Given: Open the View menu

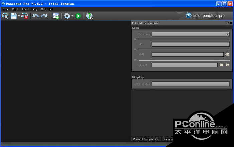Looking at the screenshot, I should 25,9.
